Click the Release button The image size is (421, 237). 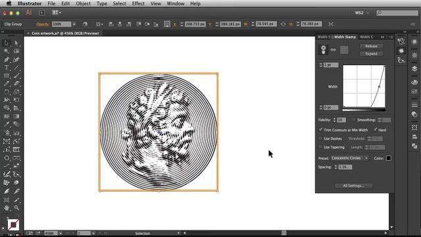click(371, 46)
